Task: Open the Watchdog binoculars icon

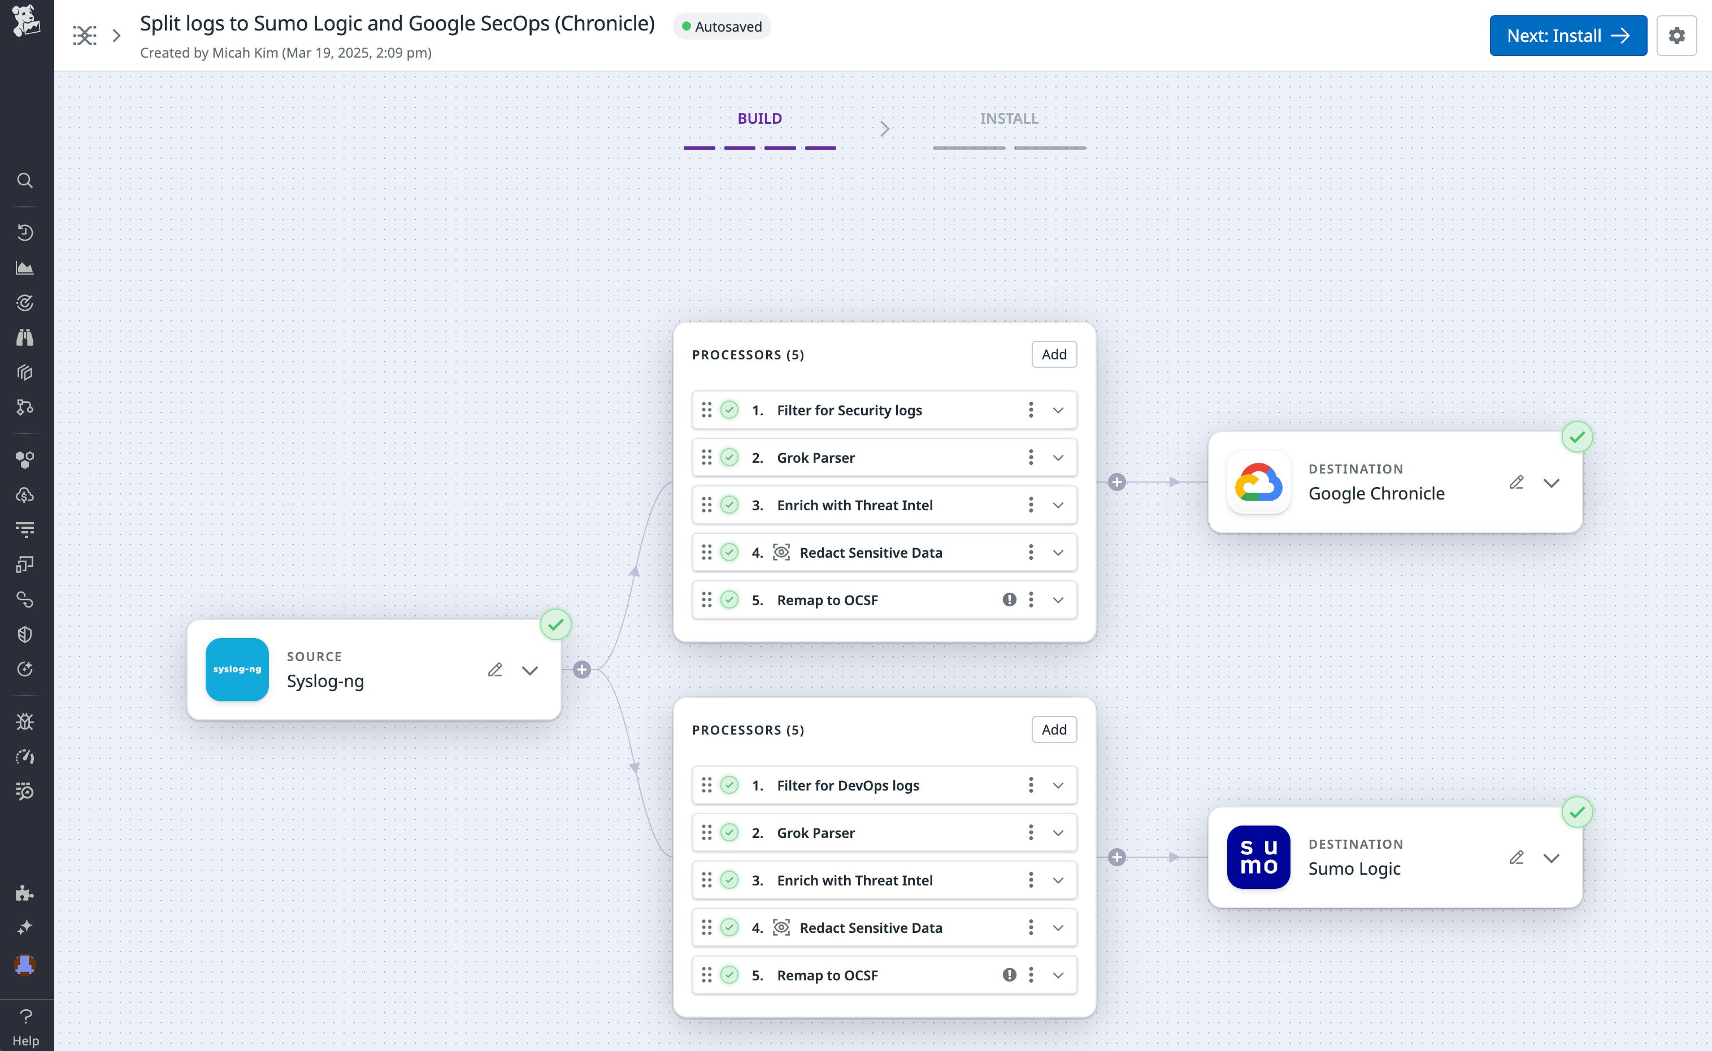Action: coord(26,336)
